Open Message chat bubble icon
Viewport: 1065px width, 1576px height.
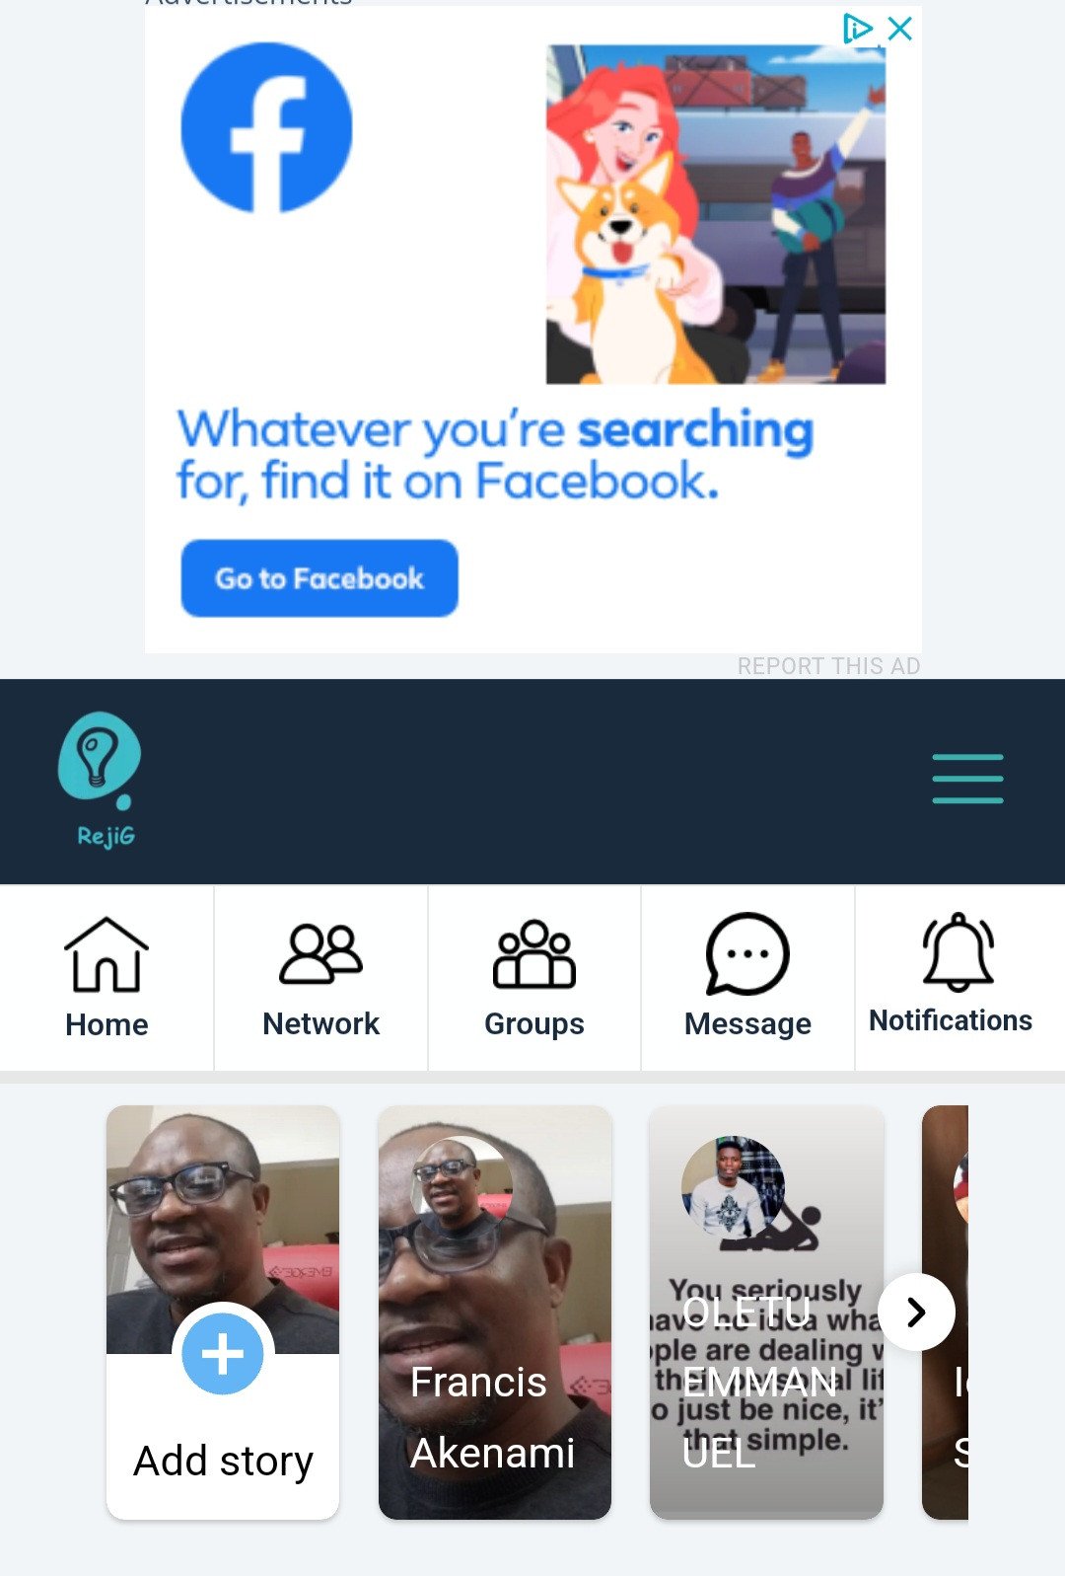click(x=747, y=954)
